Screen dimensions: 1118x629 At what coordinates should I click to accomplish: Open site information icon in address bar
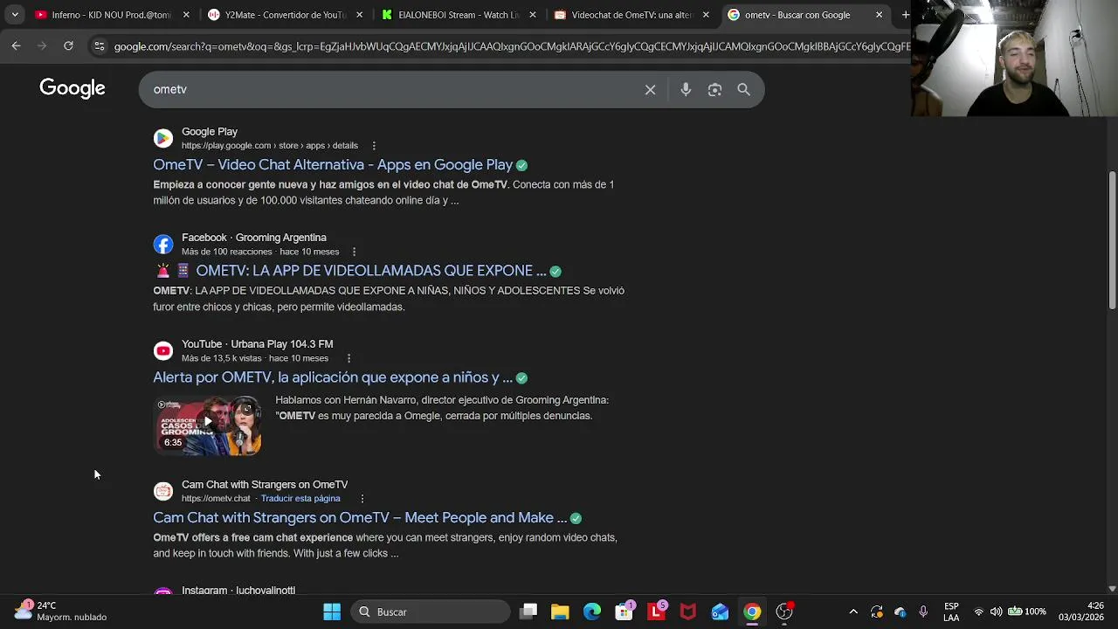point(99,46)
